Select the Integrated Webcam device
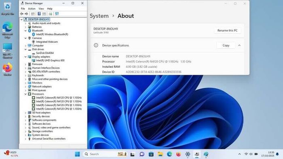Viewport: 283px width, 159px height. (47, 42)
